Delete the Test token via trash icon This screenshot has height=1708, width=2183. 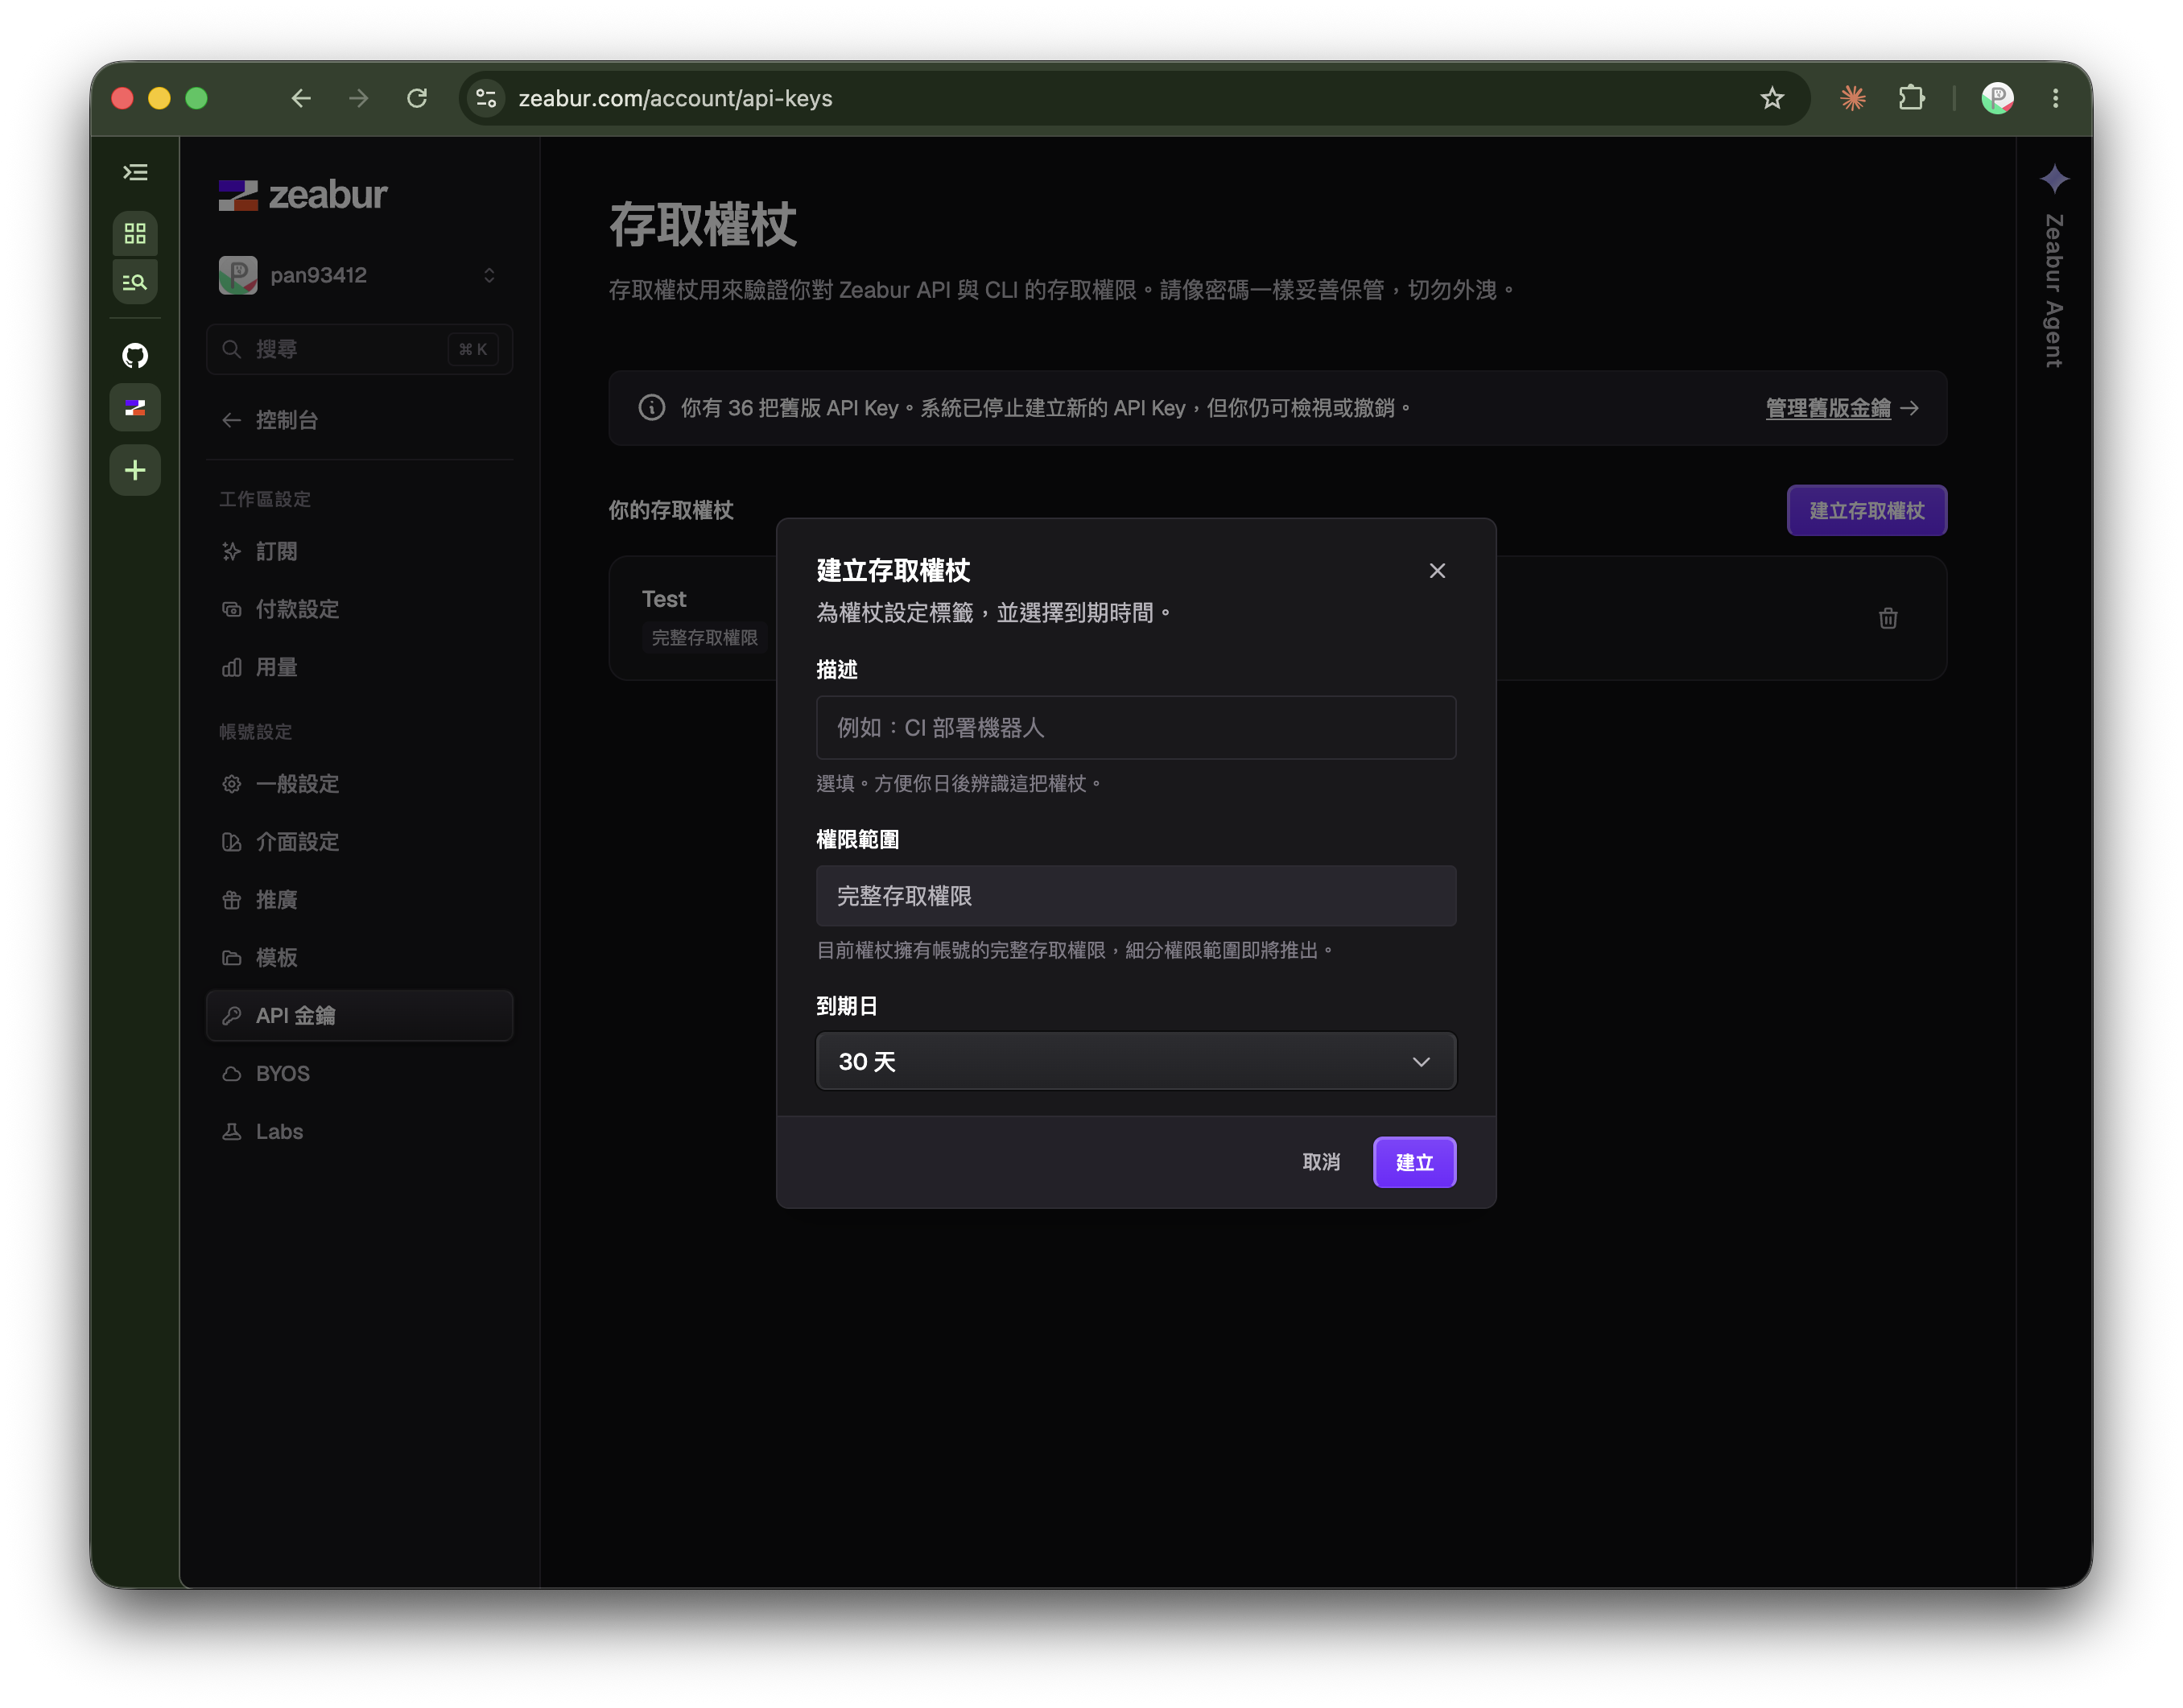click(1888, 618)
